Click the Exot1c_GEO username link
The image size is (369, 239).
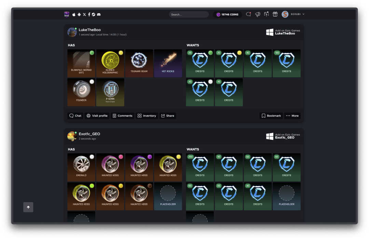[x=89, y=134]
